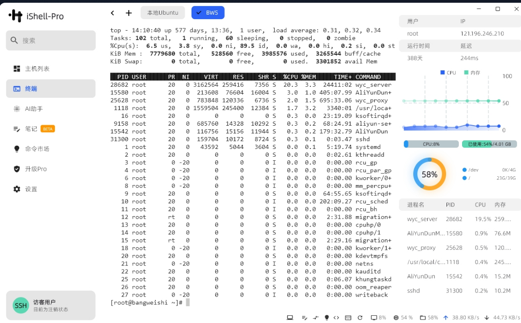Click the keyboard icon in bottom bar

coord(348,318)
